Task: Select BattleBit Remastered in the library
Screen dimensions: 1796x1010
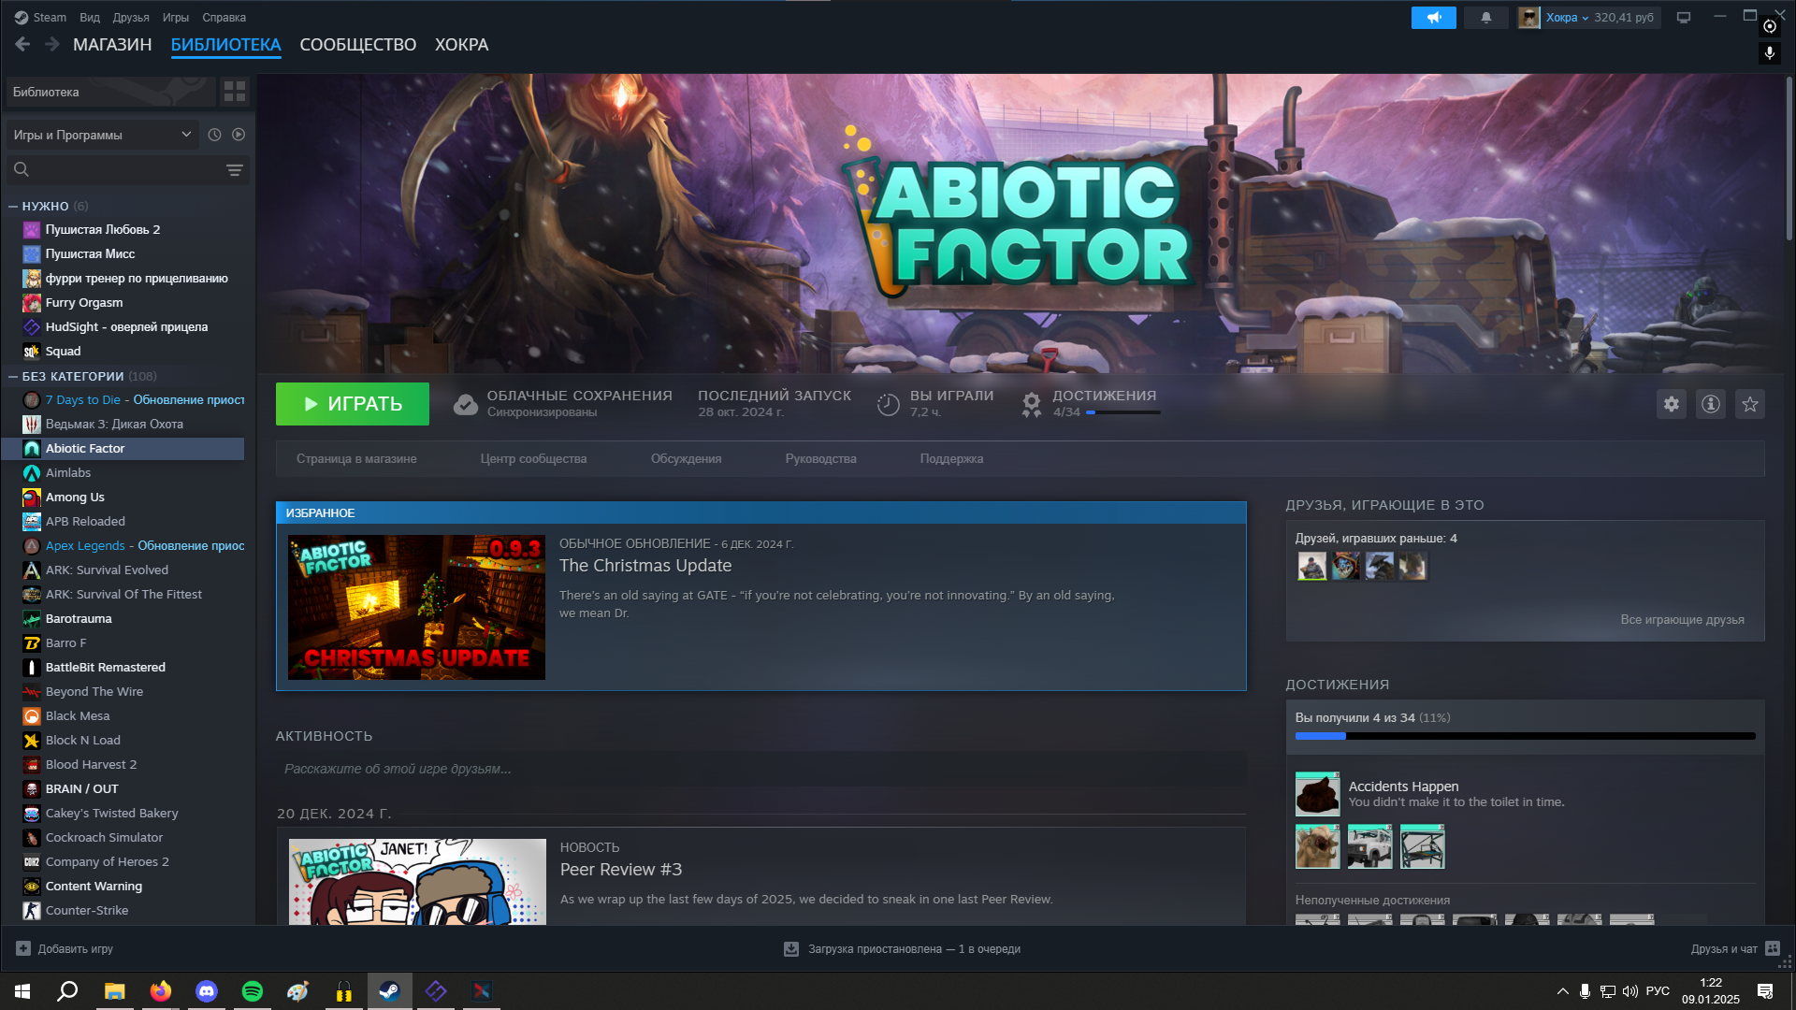Action: pos(123,668)
